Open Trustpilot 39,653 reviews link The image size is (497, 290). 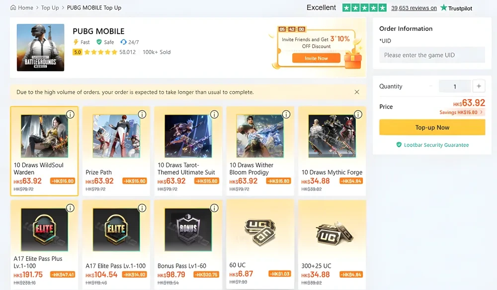[x=414, y=8]
